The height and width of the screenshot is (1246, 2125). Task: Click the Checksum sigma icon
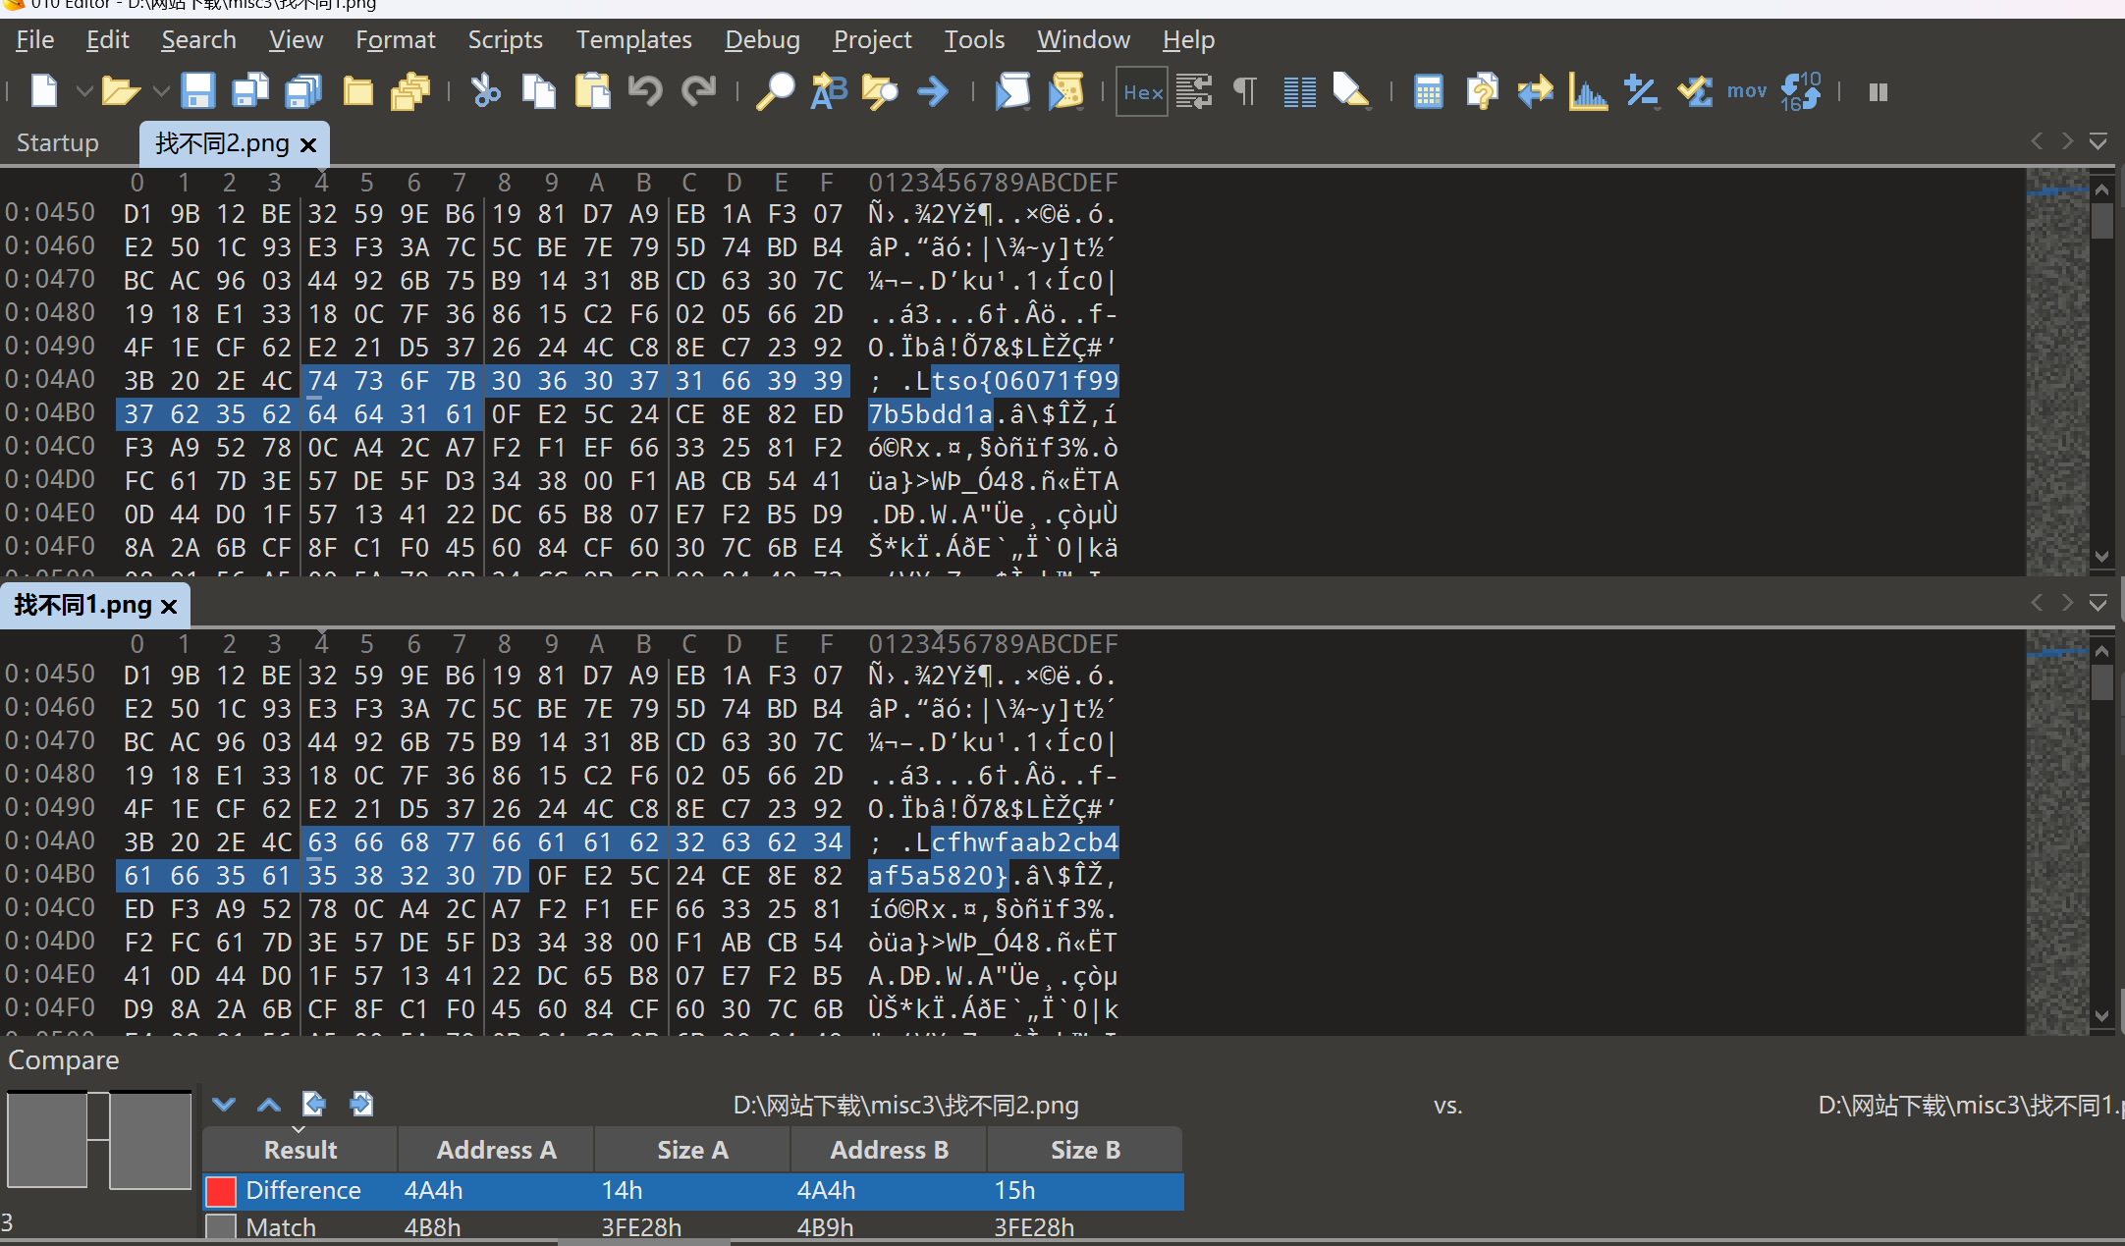click(x=1694, y=91)
